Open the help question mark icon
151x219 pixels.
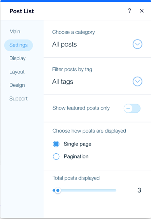pos(129,11)
